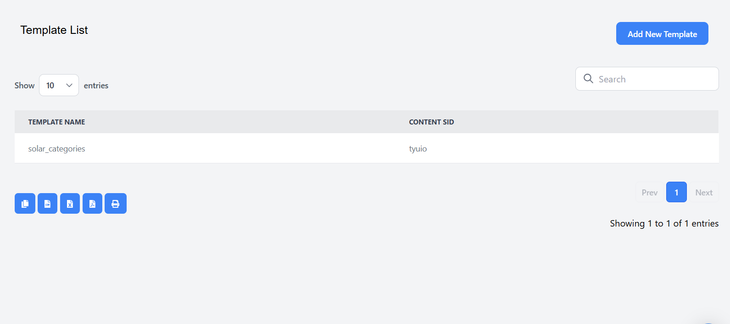Click the 'entries' label beside the dropdown
The width and height of the screenshot is (730, 324).
tap(96, 86)
